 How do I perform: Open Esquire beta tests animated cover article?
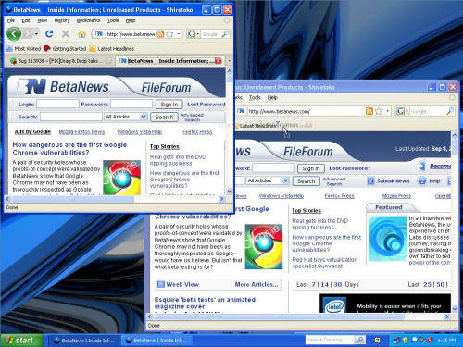point(205,303)
